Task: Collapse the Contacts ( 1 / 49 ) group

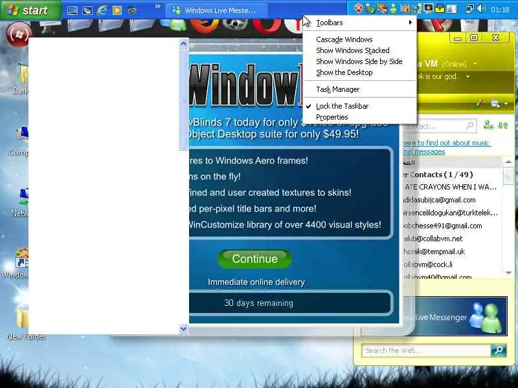Action: (439, 175)
